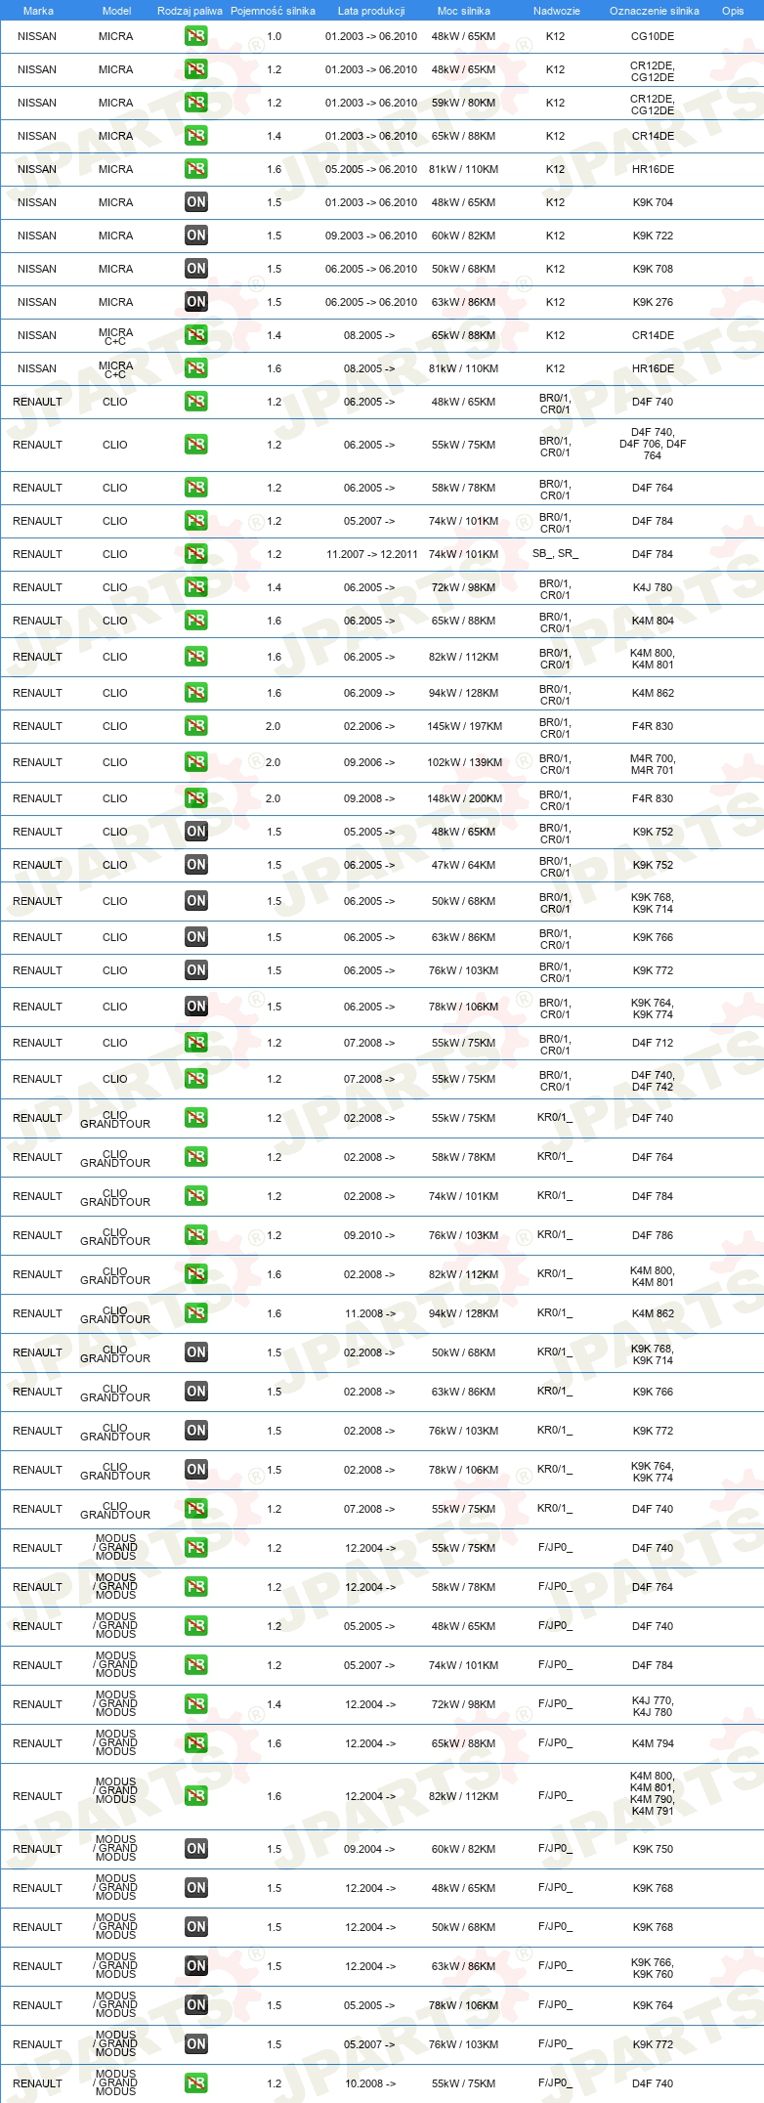Click petrol icon for Clio F4R 830 145kW

(x=195, y=726)
